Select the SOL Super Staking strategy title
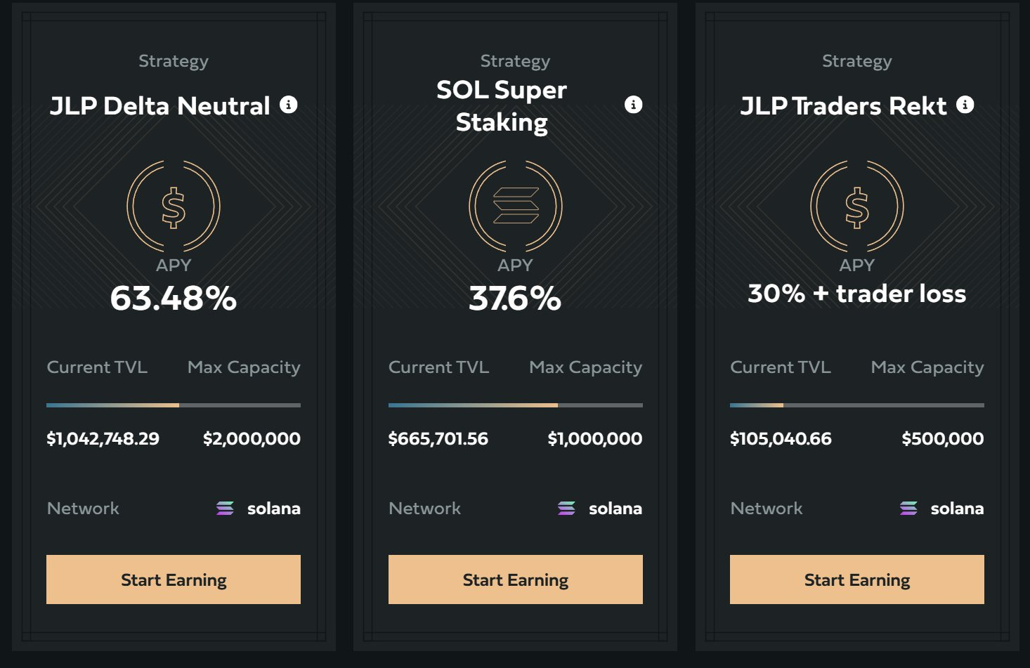The width and height of the screenshot is (1030, 668). click(x=502, y=106)
